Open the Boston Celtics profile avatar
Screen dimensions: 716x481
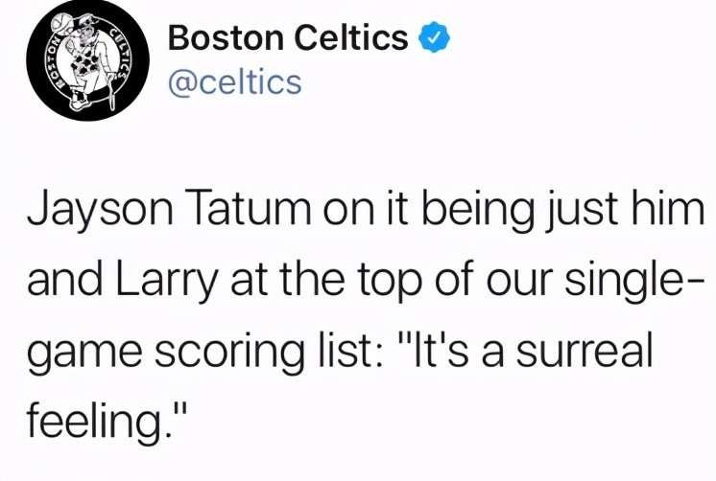[x=88, y=60]
